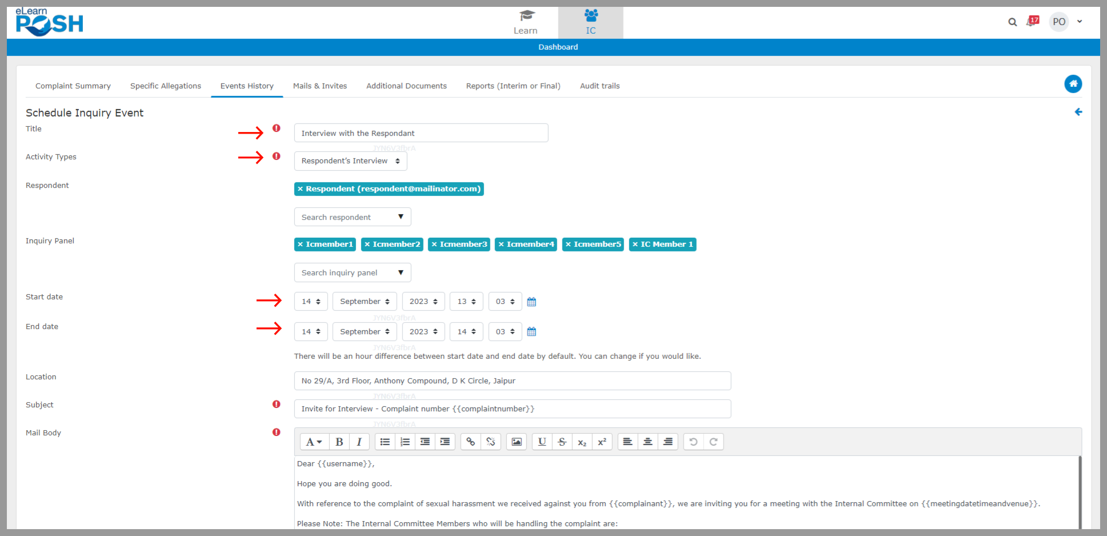This screenshot has width=1107, height=536.
Task: Apply italic formatting in the editor
Action: pos(359,442)
